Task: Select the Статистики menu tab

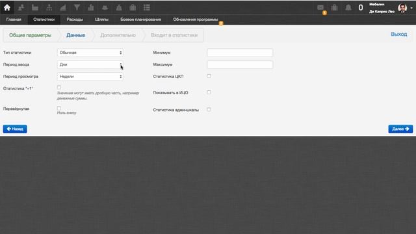Action: (44, 19)
